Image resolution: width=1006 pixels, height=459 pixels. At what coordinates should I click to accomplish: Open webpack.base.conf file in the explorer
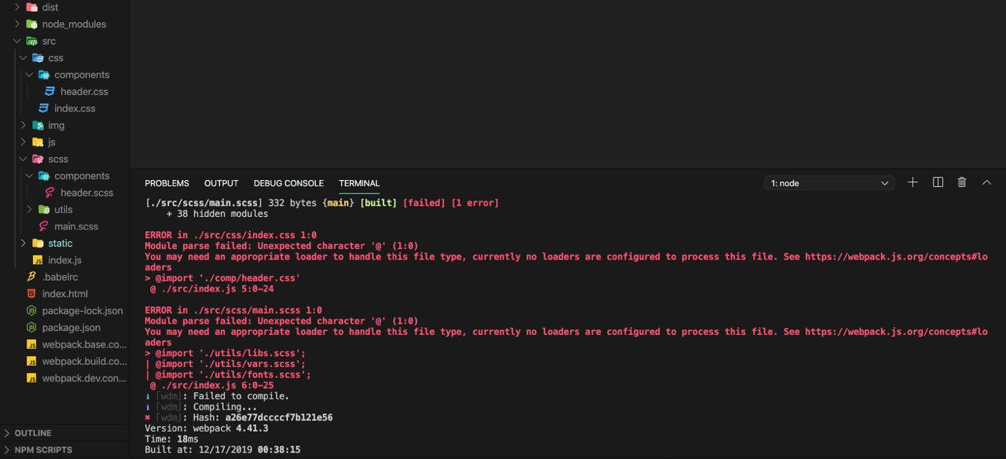pos(83,344)
